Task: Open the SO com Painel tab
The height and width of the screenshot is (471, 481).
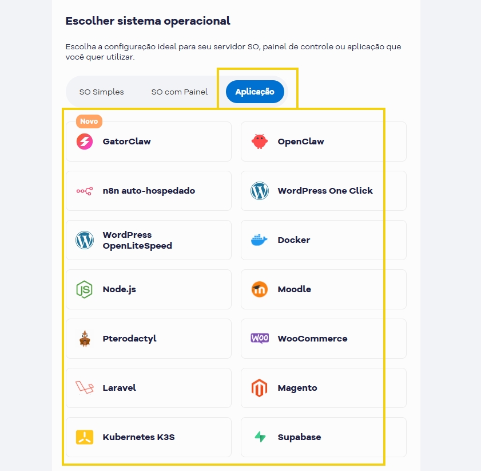Action: coord(179,92)
